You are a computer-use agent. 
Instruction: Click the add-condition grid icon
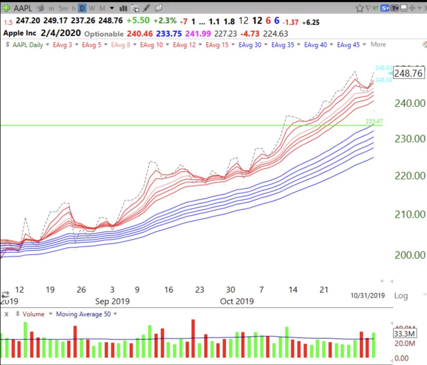click(x=135, y=8)
